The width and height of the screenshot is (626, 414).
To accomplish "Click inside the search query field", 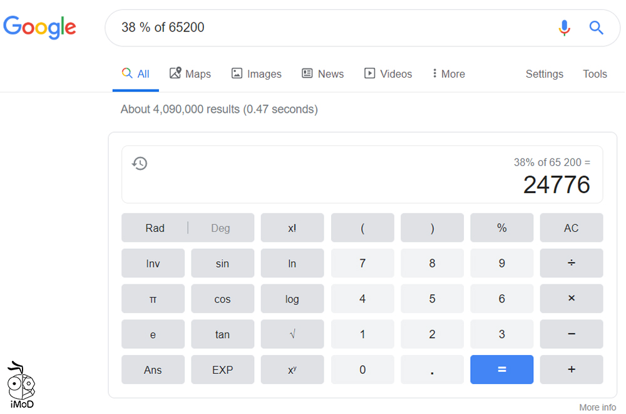I will click(250, 28).
